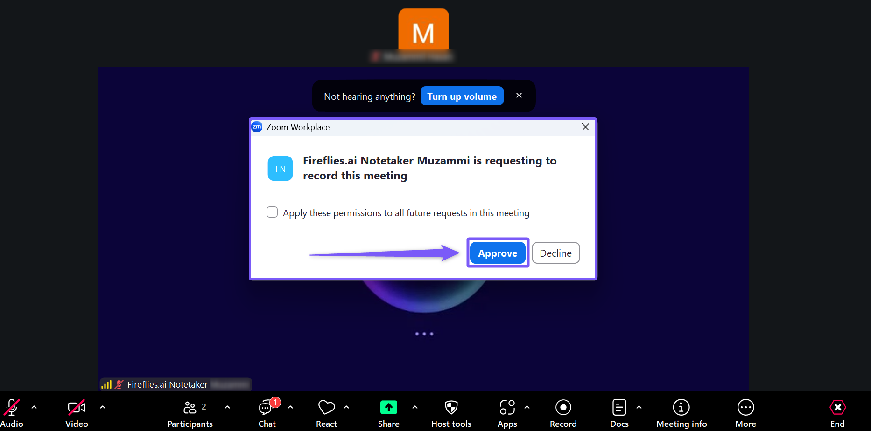871x431 pixels.
Task: Check 'Apply these permissions to all future requests'
Action: click(x=272, y=212)
